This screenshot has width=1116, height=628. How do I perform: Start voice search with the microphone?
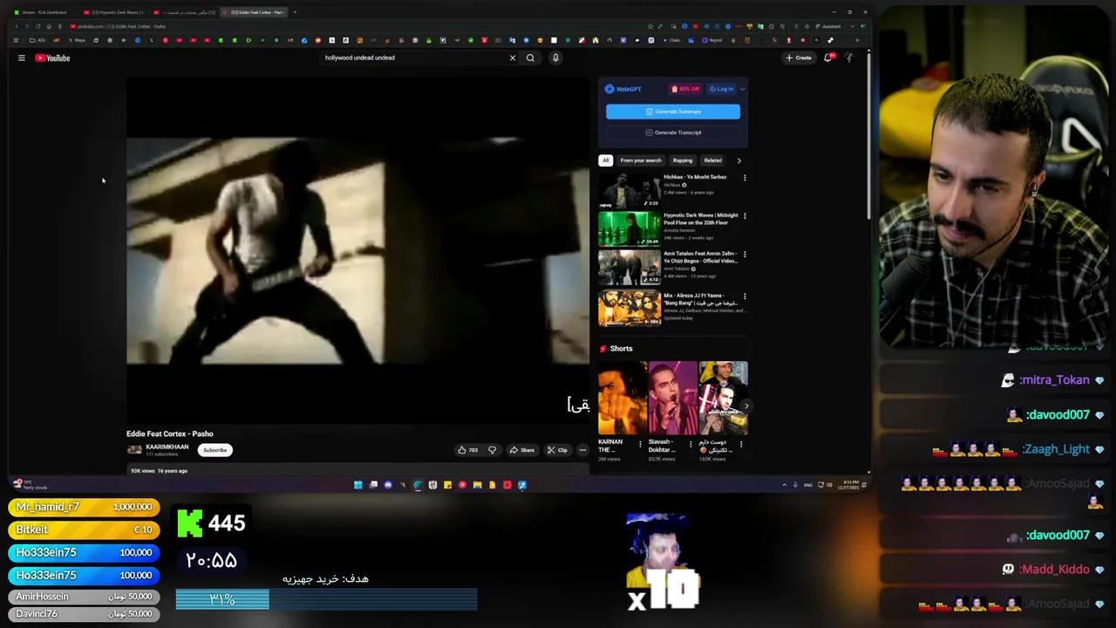pyautogui.click(x=555, y=58)
